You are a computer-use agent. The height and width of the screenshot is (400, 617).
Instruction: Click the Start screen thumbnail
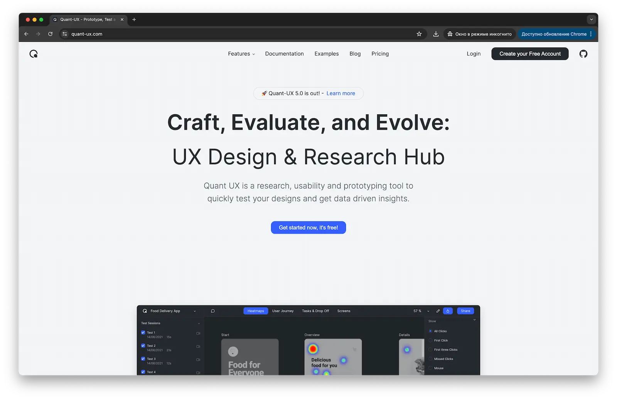[x=249, y=357]
